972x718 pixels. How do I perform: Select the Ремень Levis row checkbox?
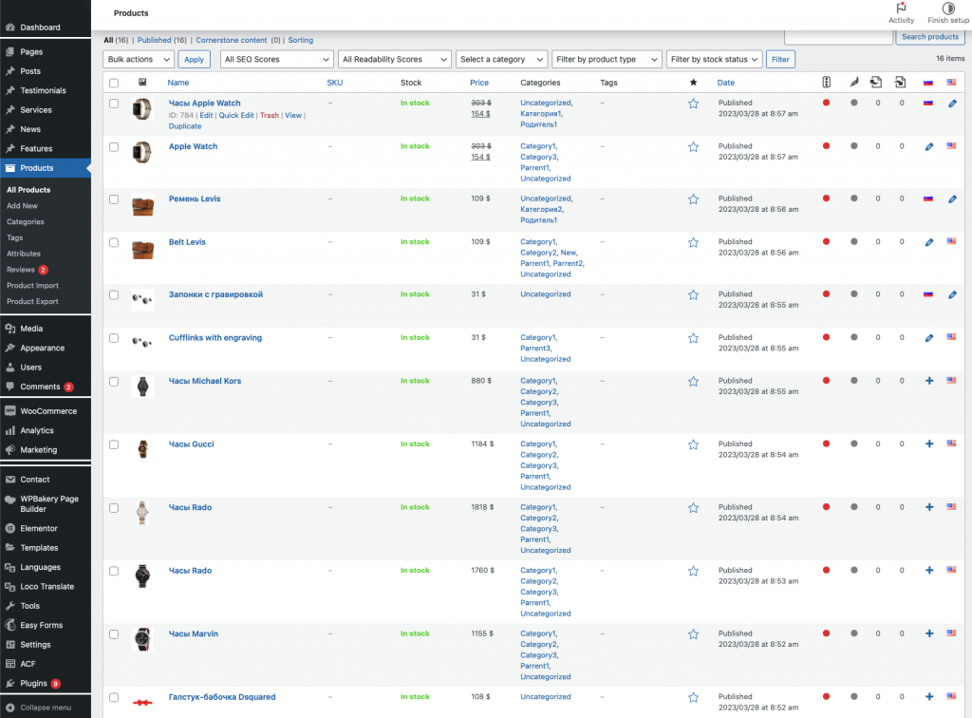point(114,199)
